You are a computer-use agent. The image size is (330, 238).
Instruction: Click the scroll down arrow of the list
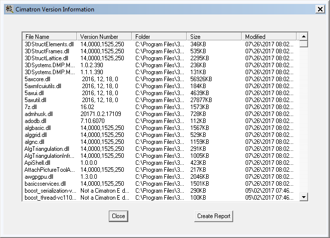pos(304,197)
